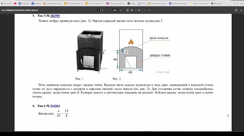Viewport: 244px width, 136px height.
Task: Click the fraction 4/25 in task 6
Action: (59, 113)
